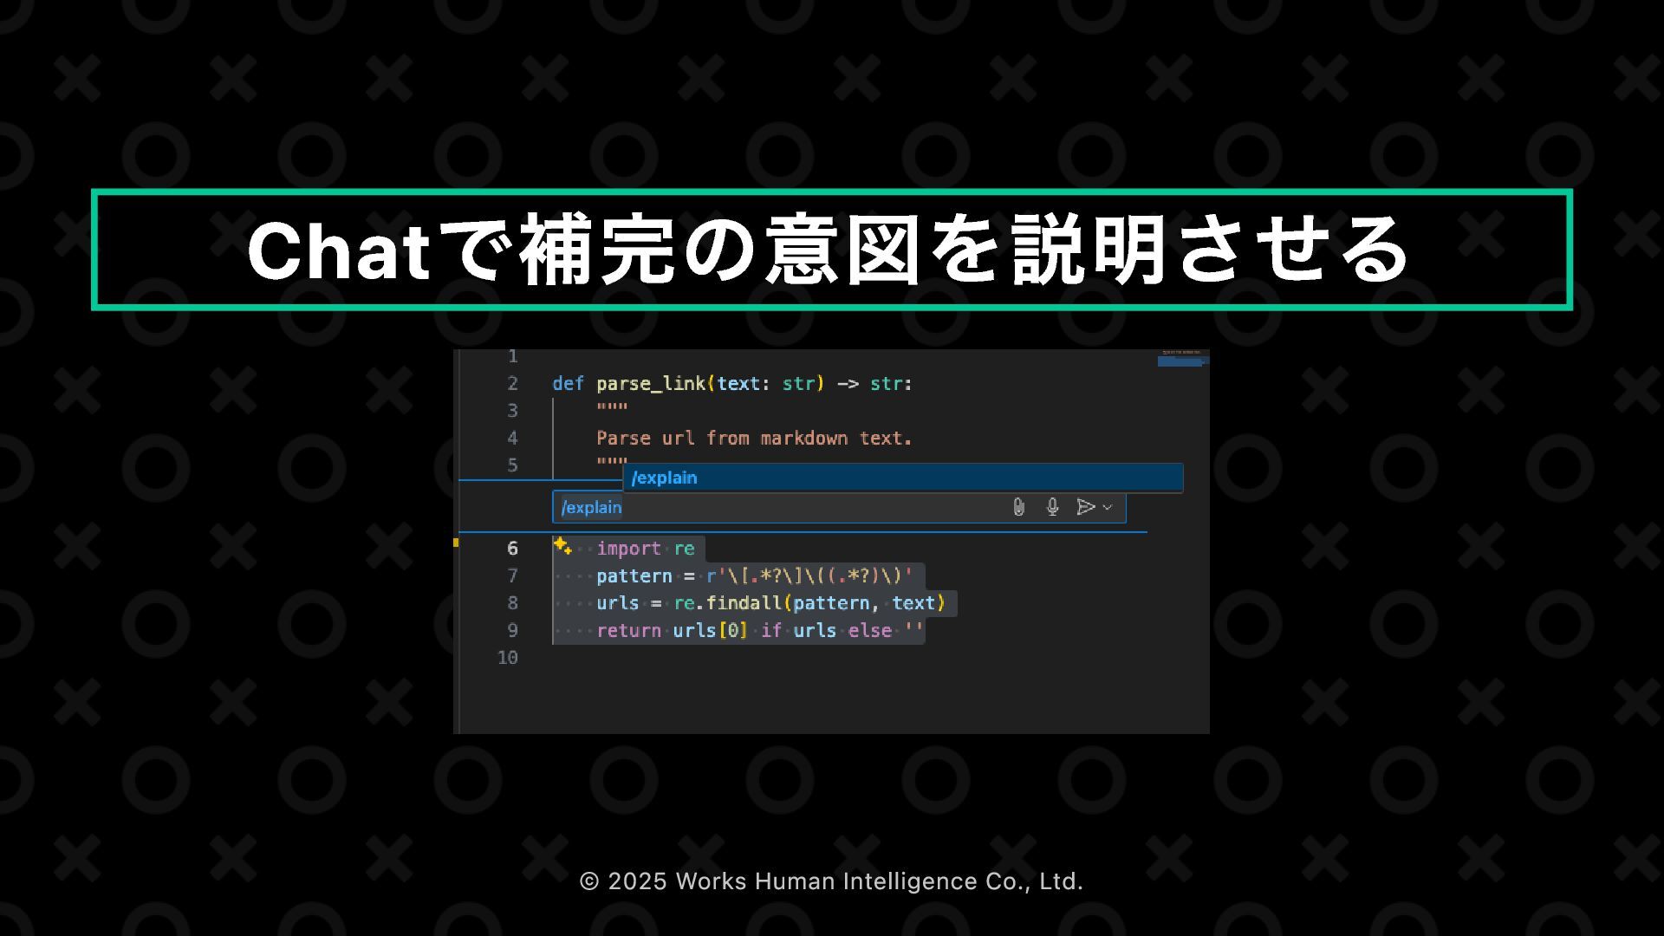Click the Works Human Intelligence copyright text
The image size is (1664, 936).
tap(831, 881)
